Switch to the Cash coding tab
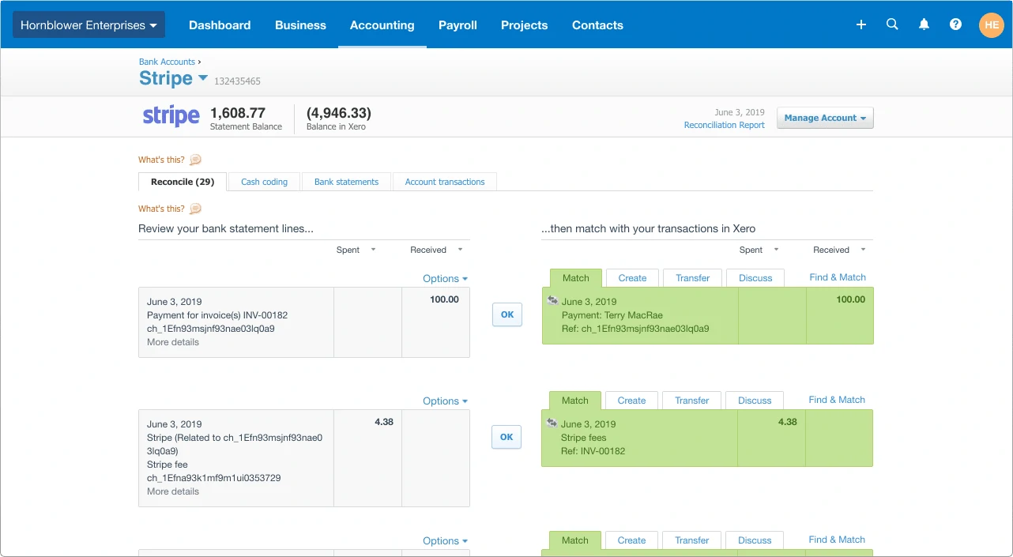 (x=264, y=182)
